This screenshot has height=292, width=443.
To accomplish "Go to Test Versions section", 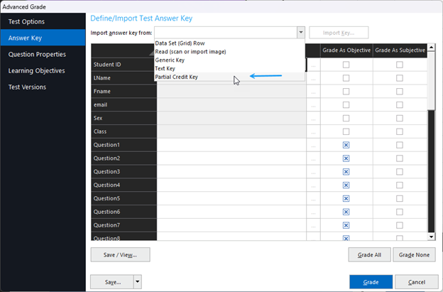I will click(27, 87).
